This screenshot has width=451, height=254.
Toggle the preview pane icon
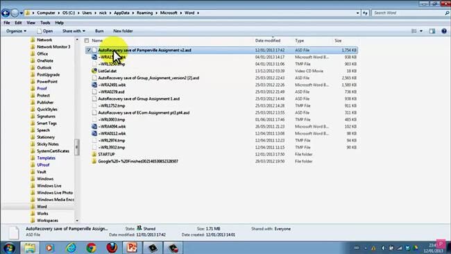point(432,31)
